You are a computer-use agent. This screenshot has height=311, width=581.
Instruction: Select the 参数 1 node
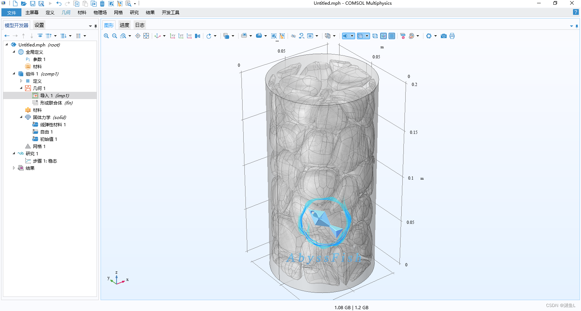click(36, 59)
